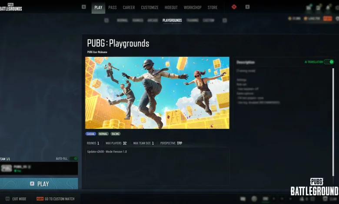Click the NORMAL tag under the image
Screen dimensions: 339x204
[x=103, y=134]
